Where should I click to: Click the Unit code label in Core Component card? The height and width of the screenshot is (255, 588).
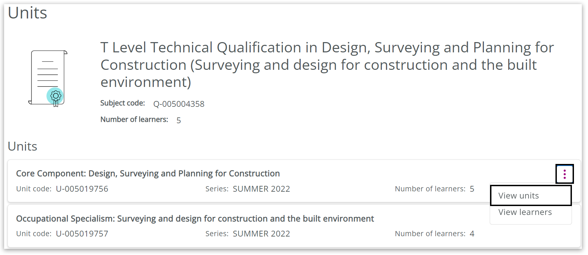pos(34,189)
